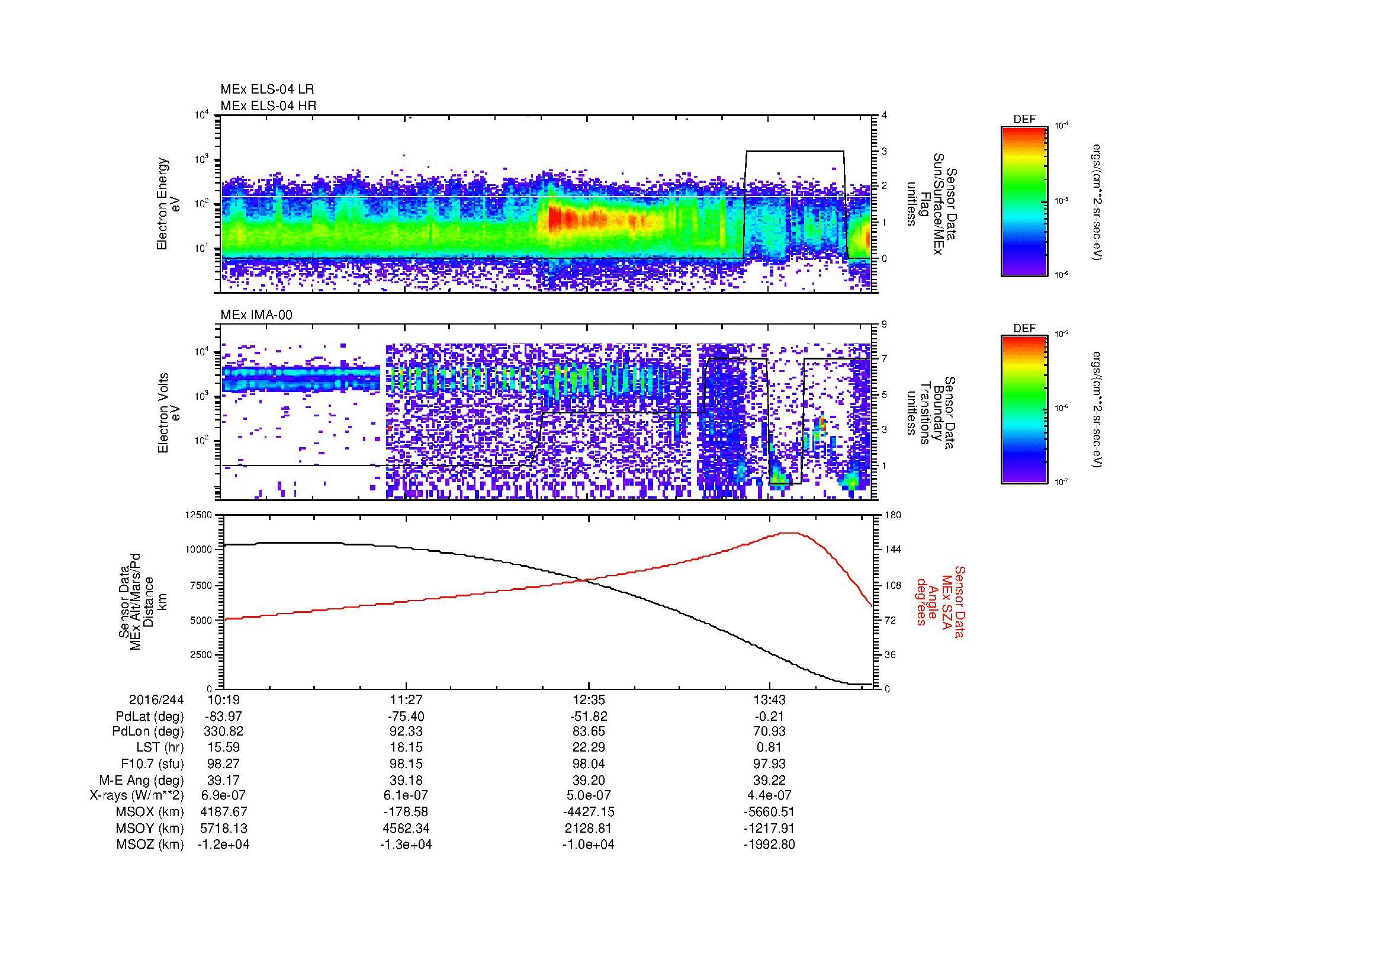Click the '10:19' time tick label
Screen dimensions: 1385x979
point(223,699)
